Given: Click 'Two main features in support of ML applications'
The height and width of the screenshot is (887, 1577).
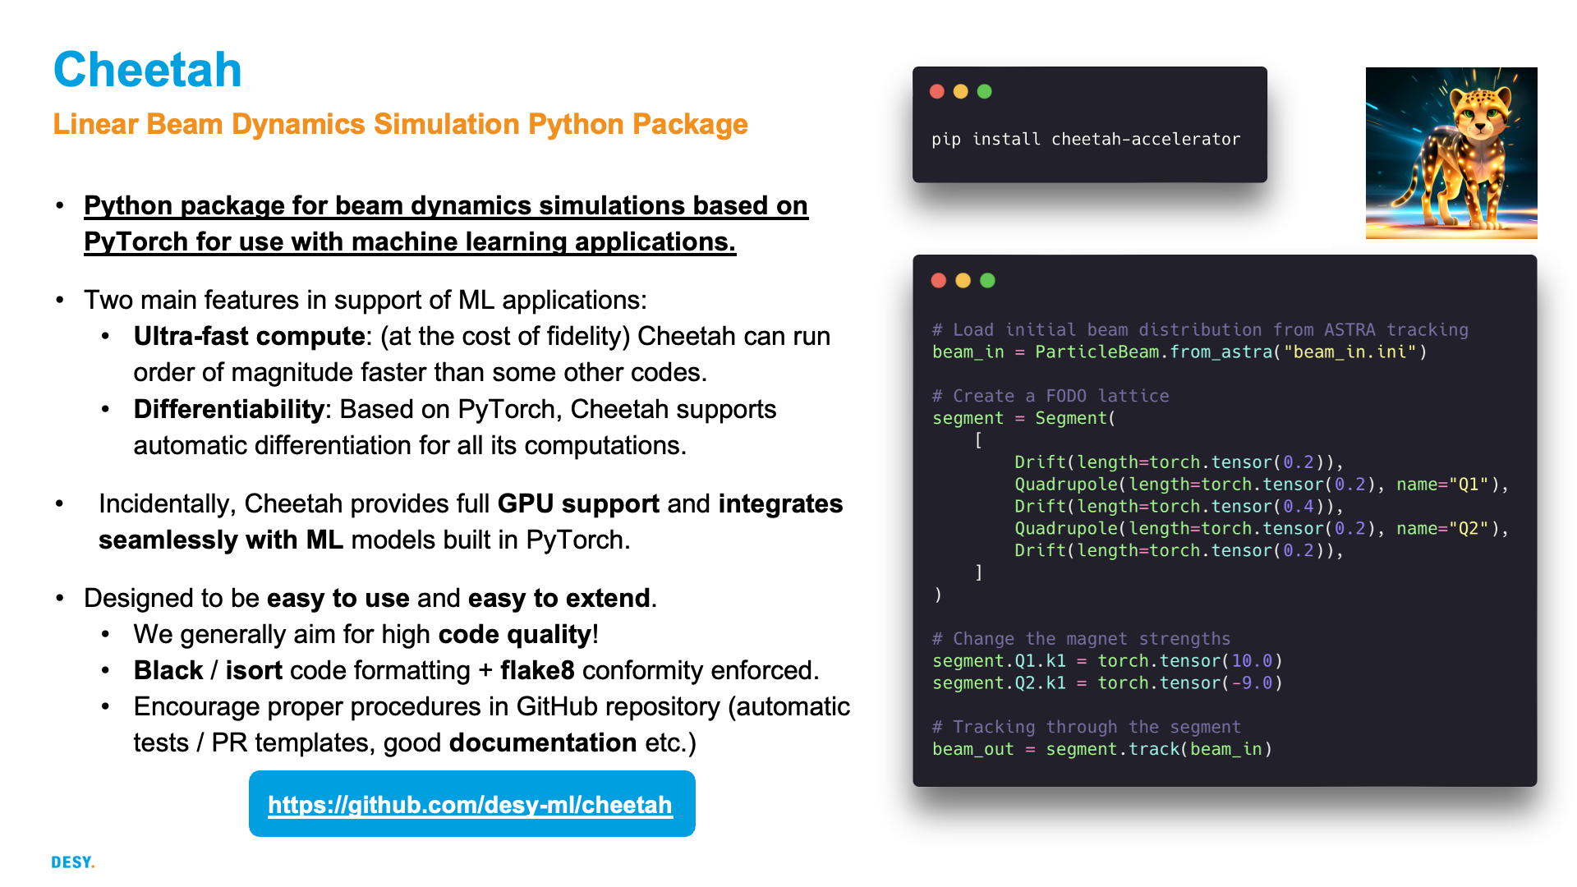Looking at the screenshot, I should pos(366,300).
